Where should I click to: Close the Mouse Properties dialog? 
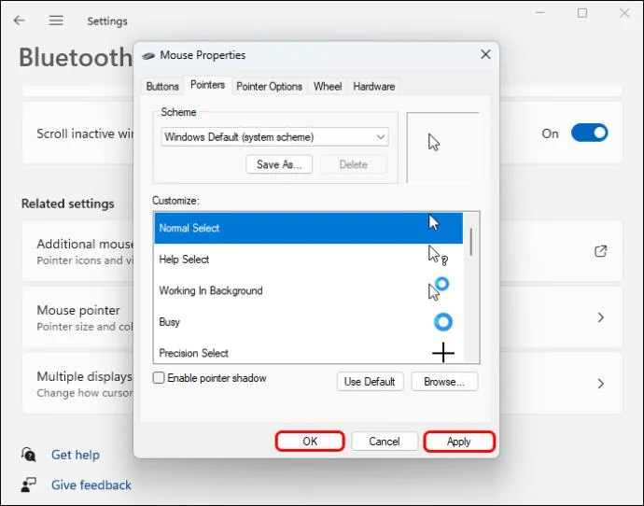[485, 54]
